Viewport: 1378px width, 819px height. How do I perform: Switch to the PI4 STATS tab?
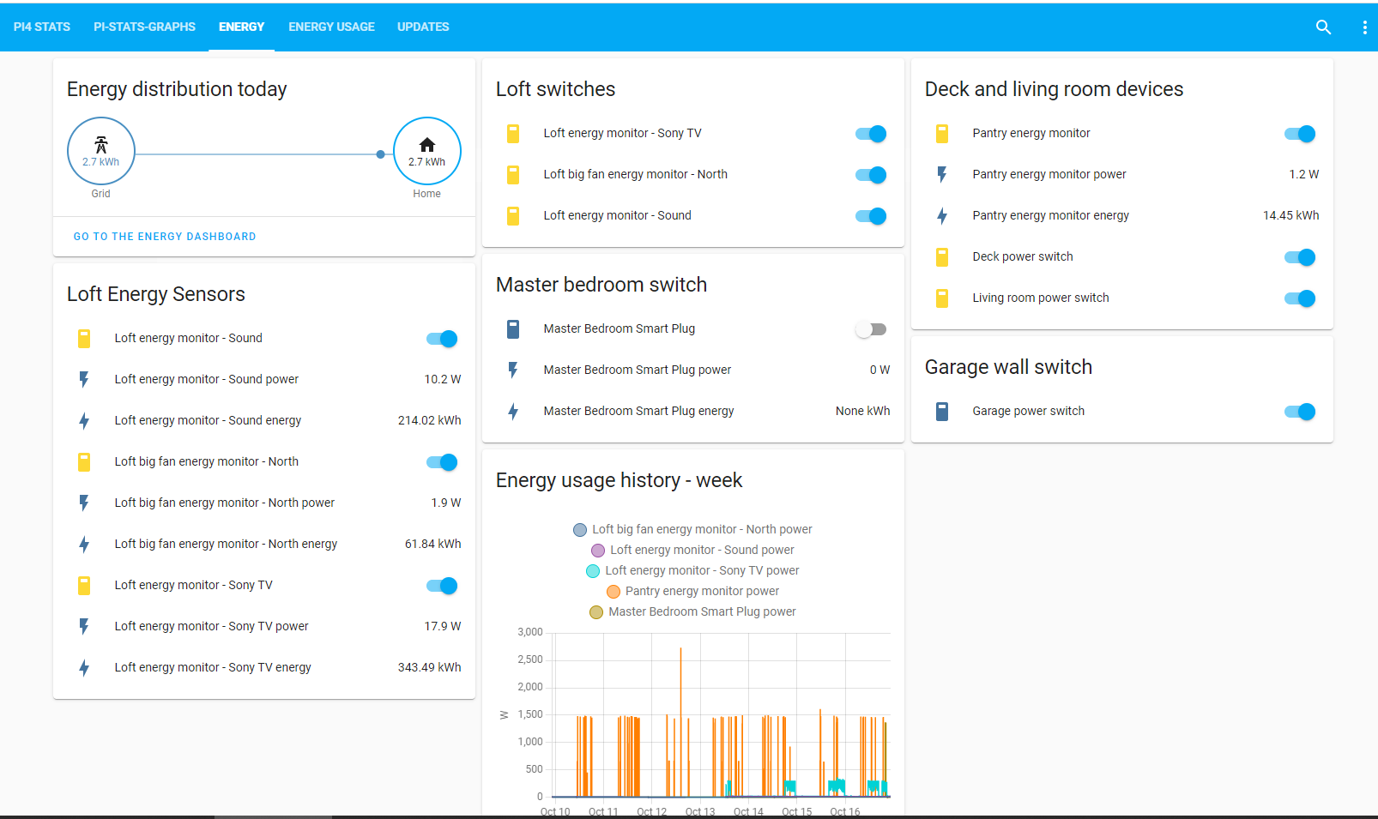coord(42,27)
